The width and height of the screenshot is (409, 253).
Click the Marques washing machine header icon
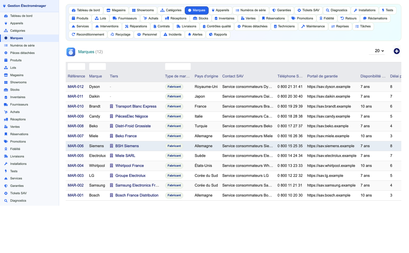[71, 52]
